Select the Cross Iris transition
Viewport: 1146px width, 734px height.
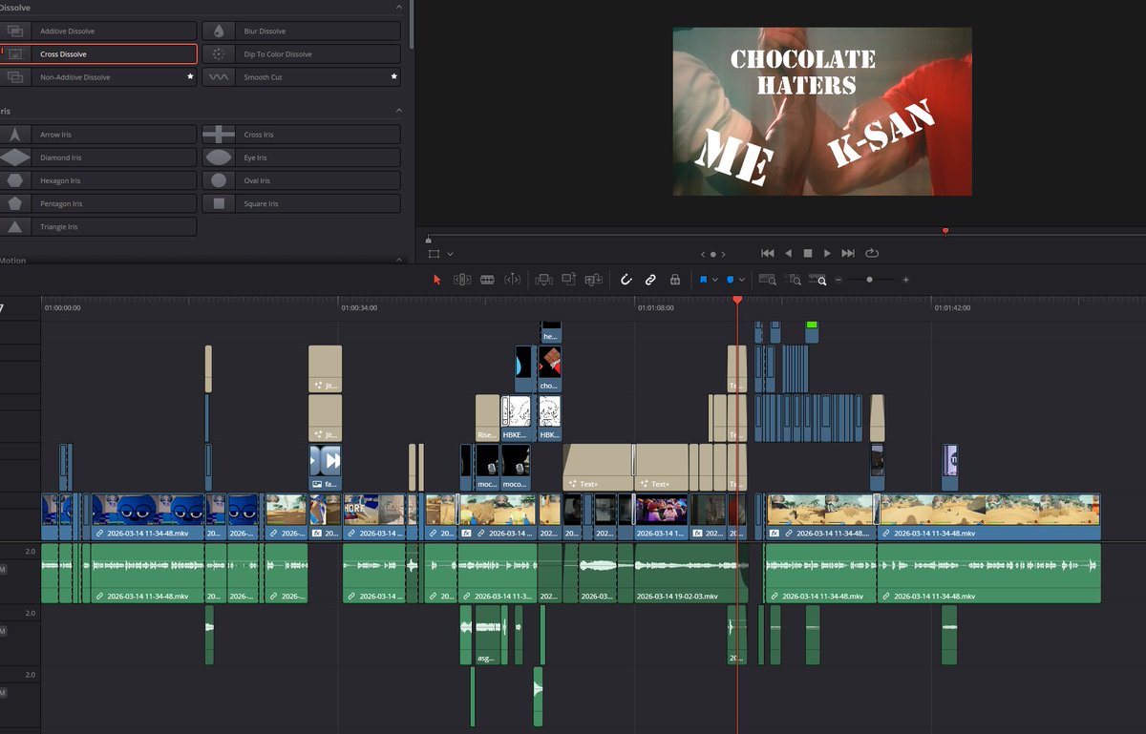pyautogui.click(x=301, y=135)
